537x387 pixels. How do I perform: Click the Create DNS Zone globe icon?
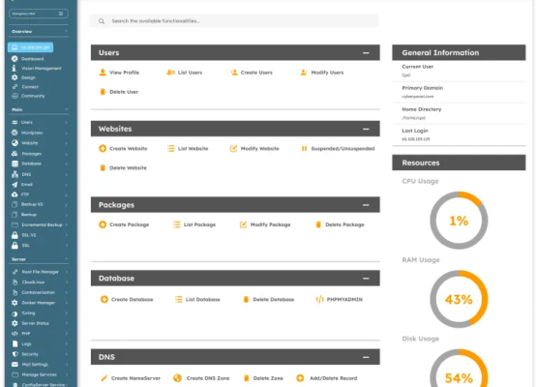[x=177, y=377]
